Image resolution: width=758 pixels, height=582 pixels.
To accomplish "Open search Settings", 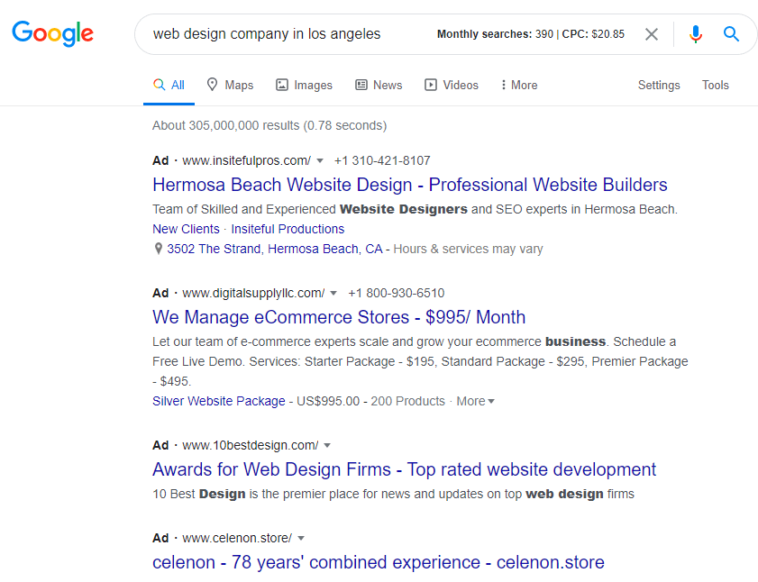I will (659, 85).
